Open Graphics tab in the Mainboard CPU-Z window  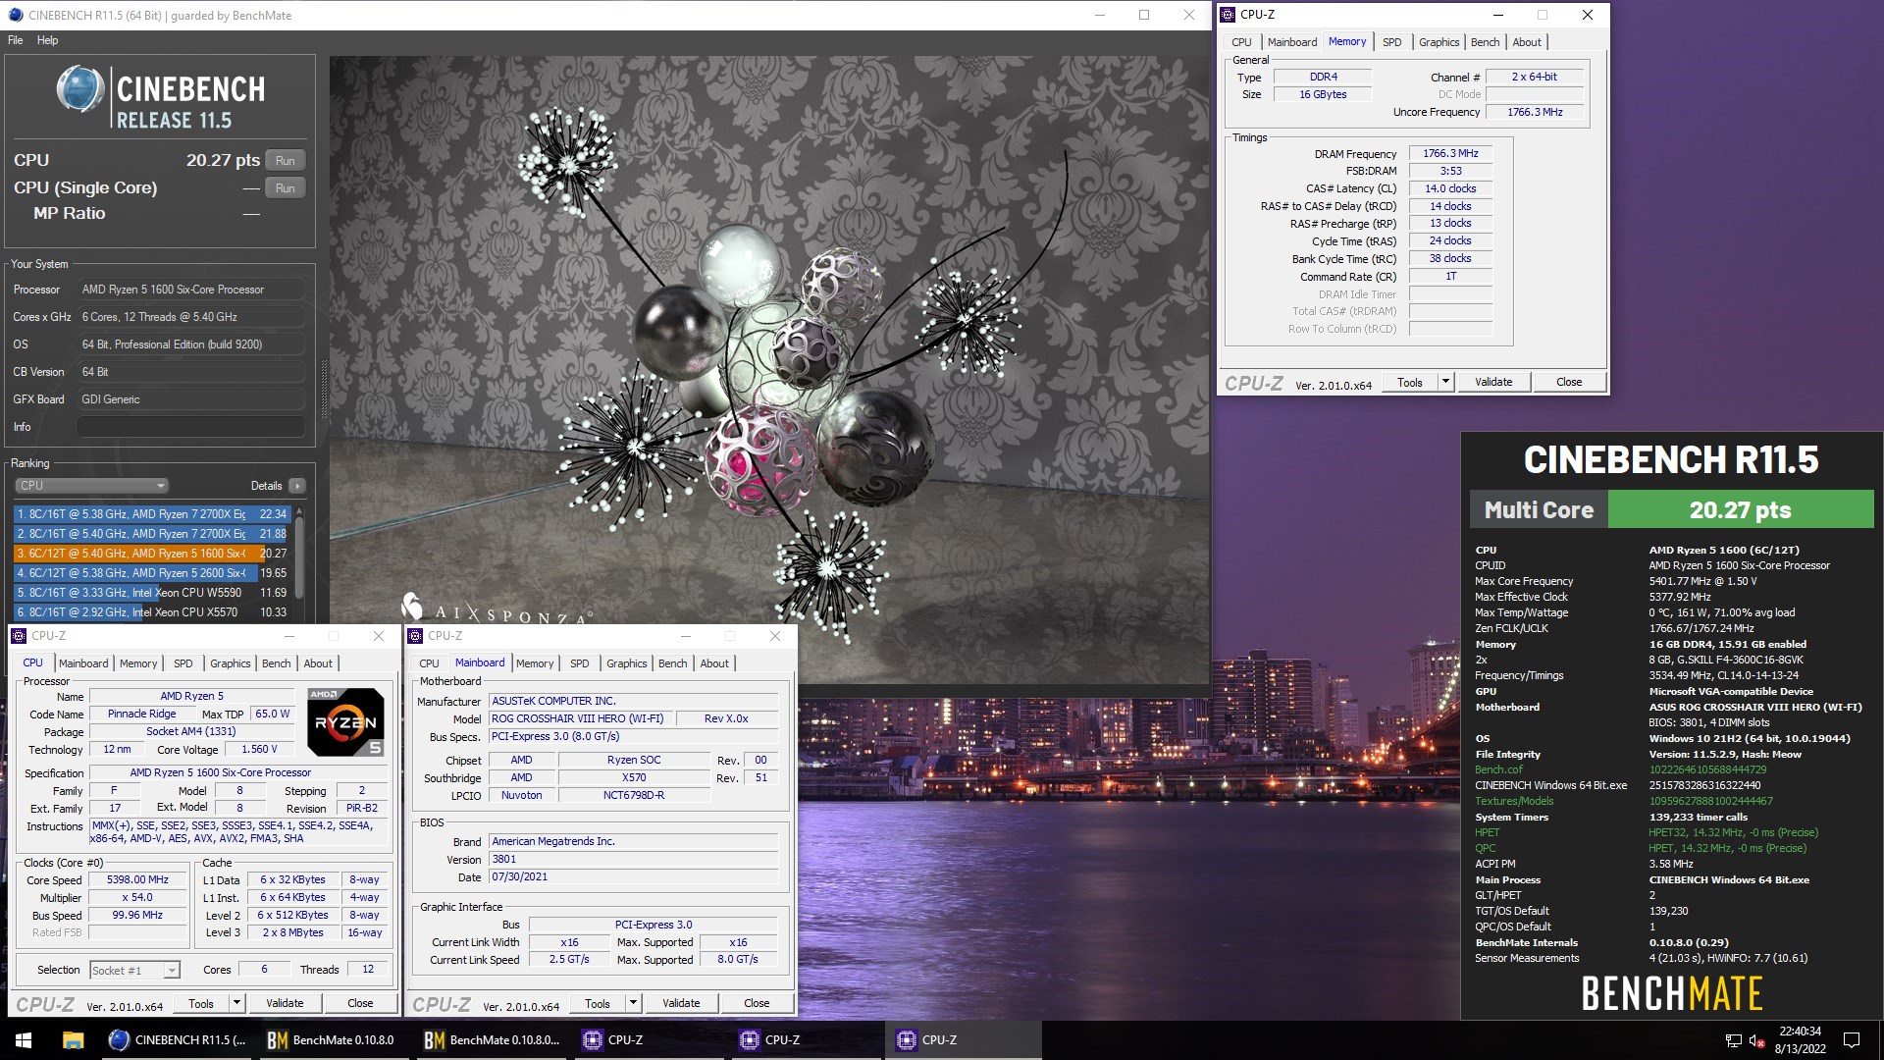pos(626,663)
